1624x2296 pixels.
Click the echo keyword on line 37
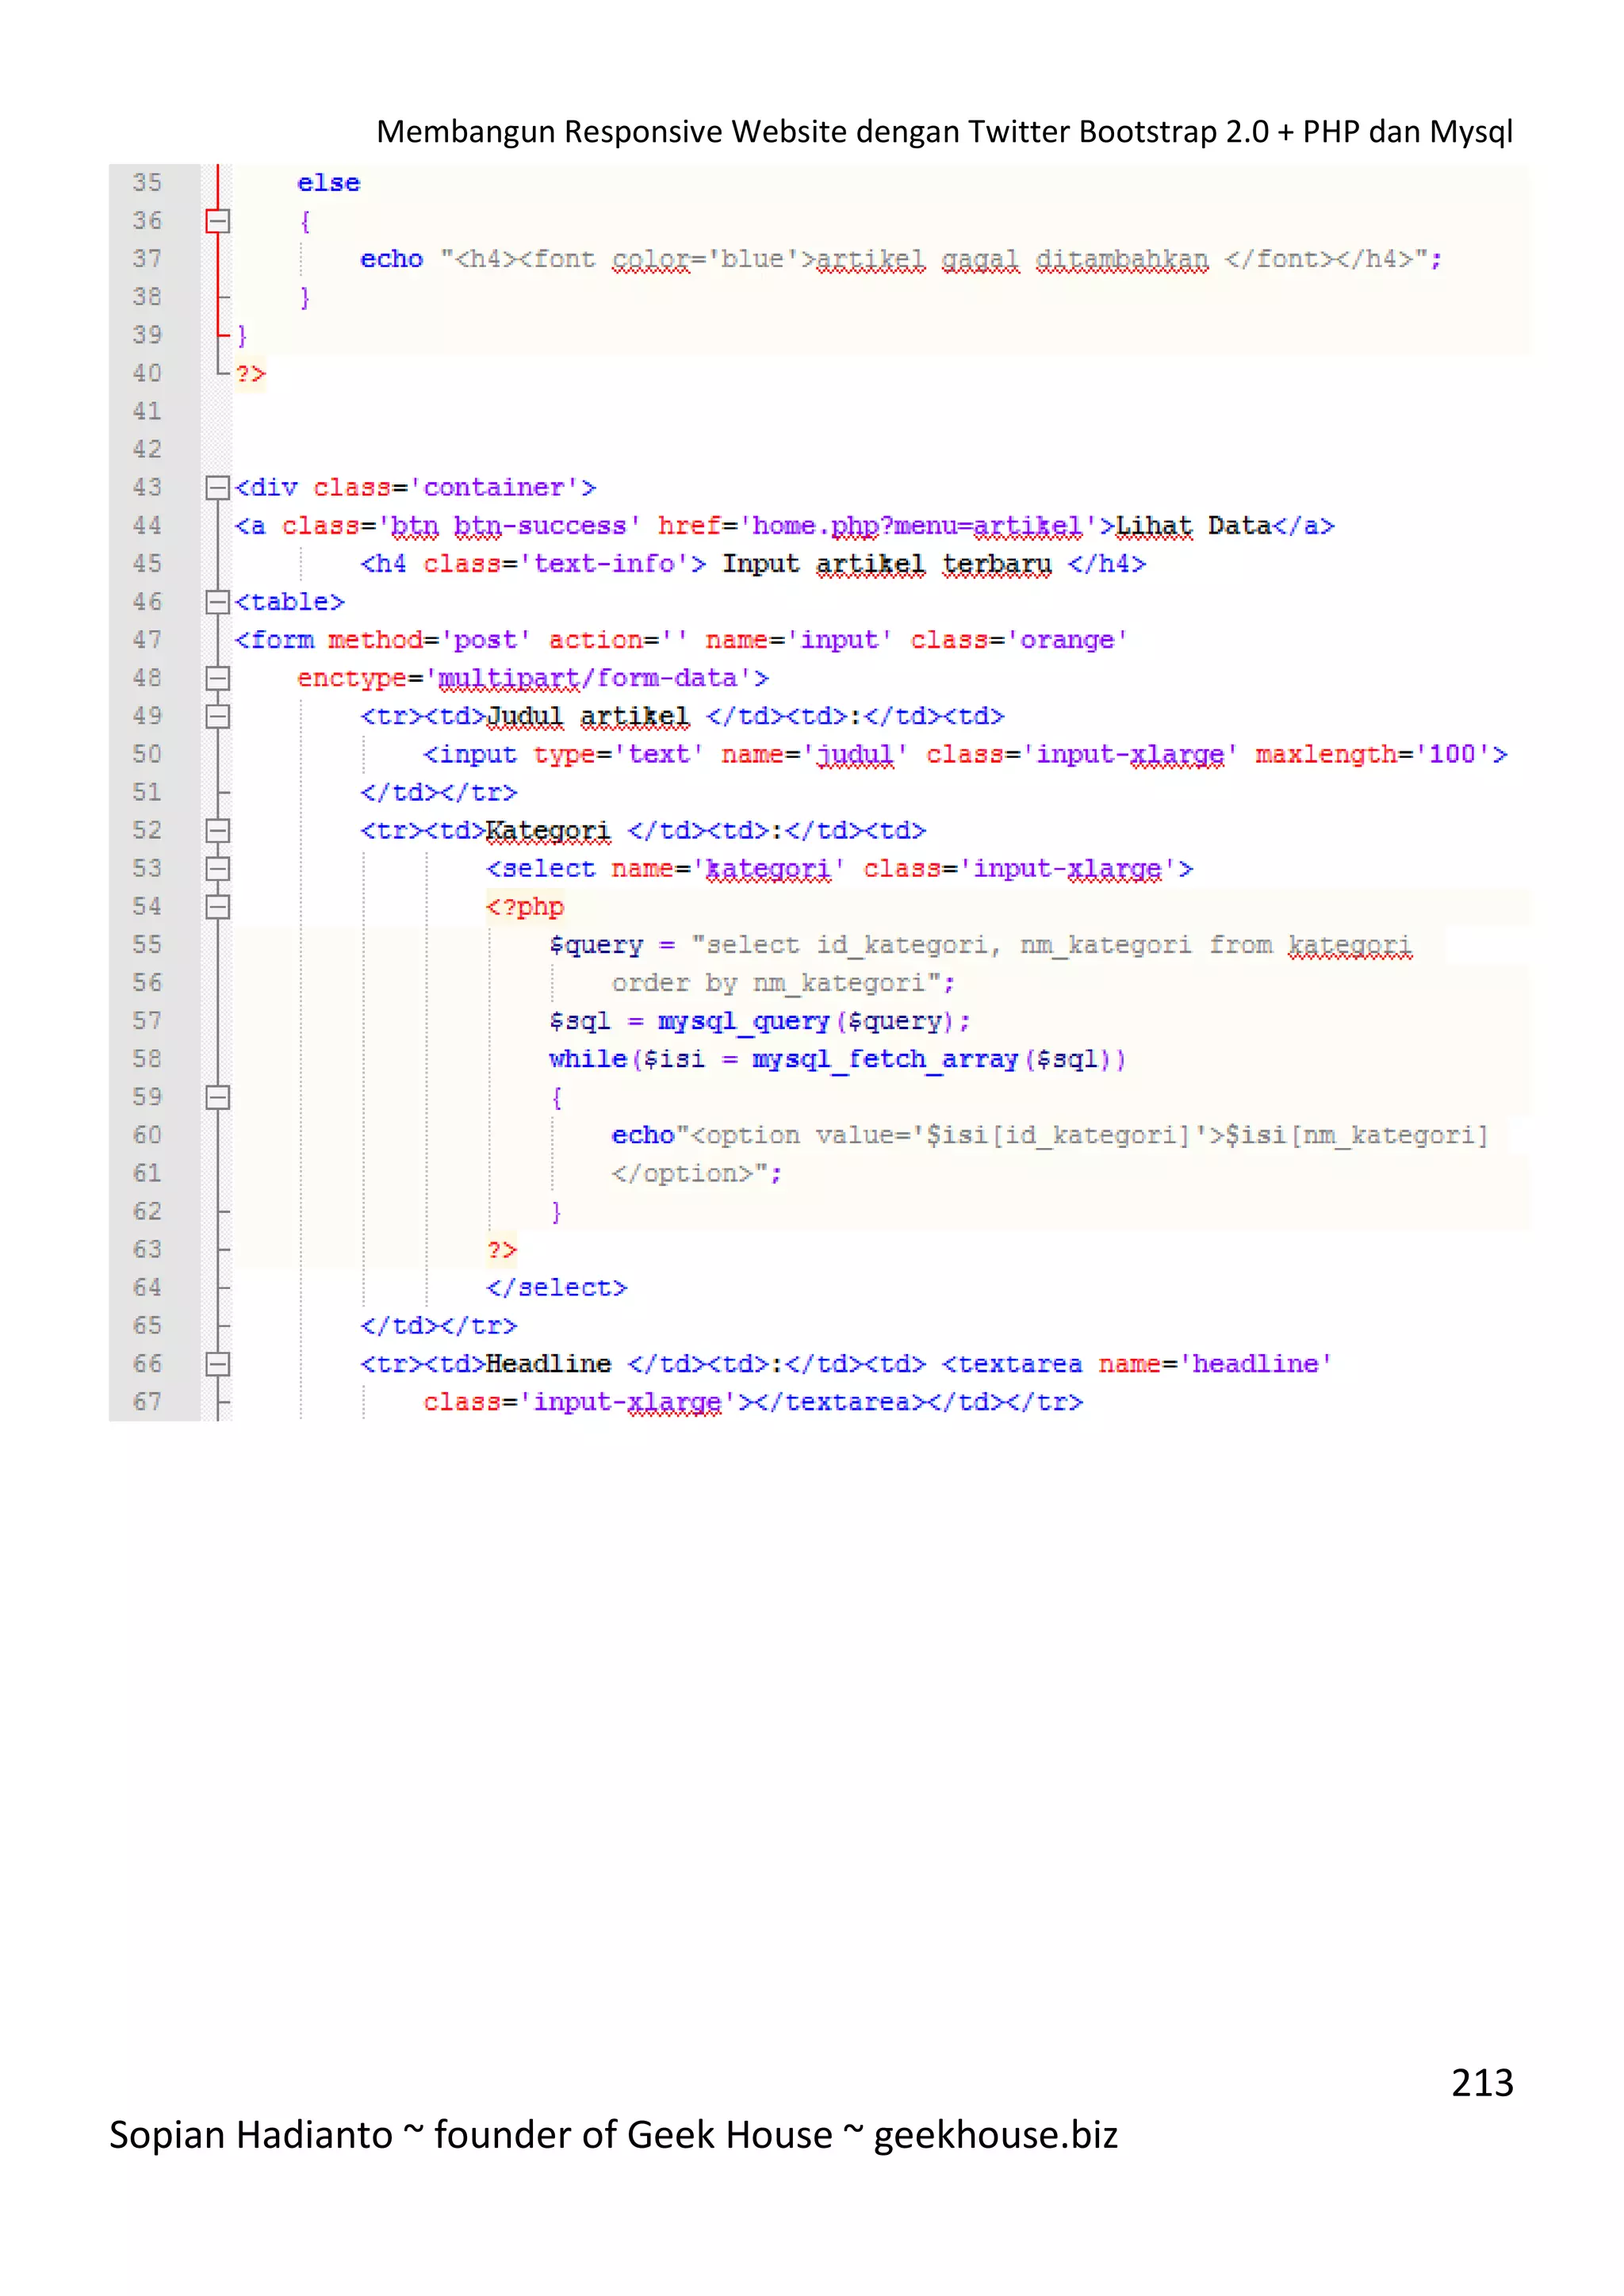pyautogui.click(x=392, y=259)
